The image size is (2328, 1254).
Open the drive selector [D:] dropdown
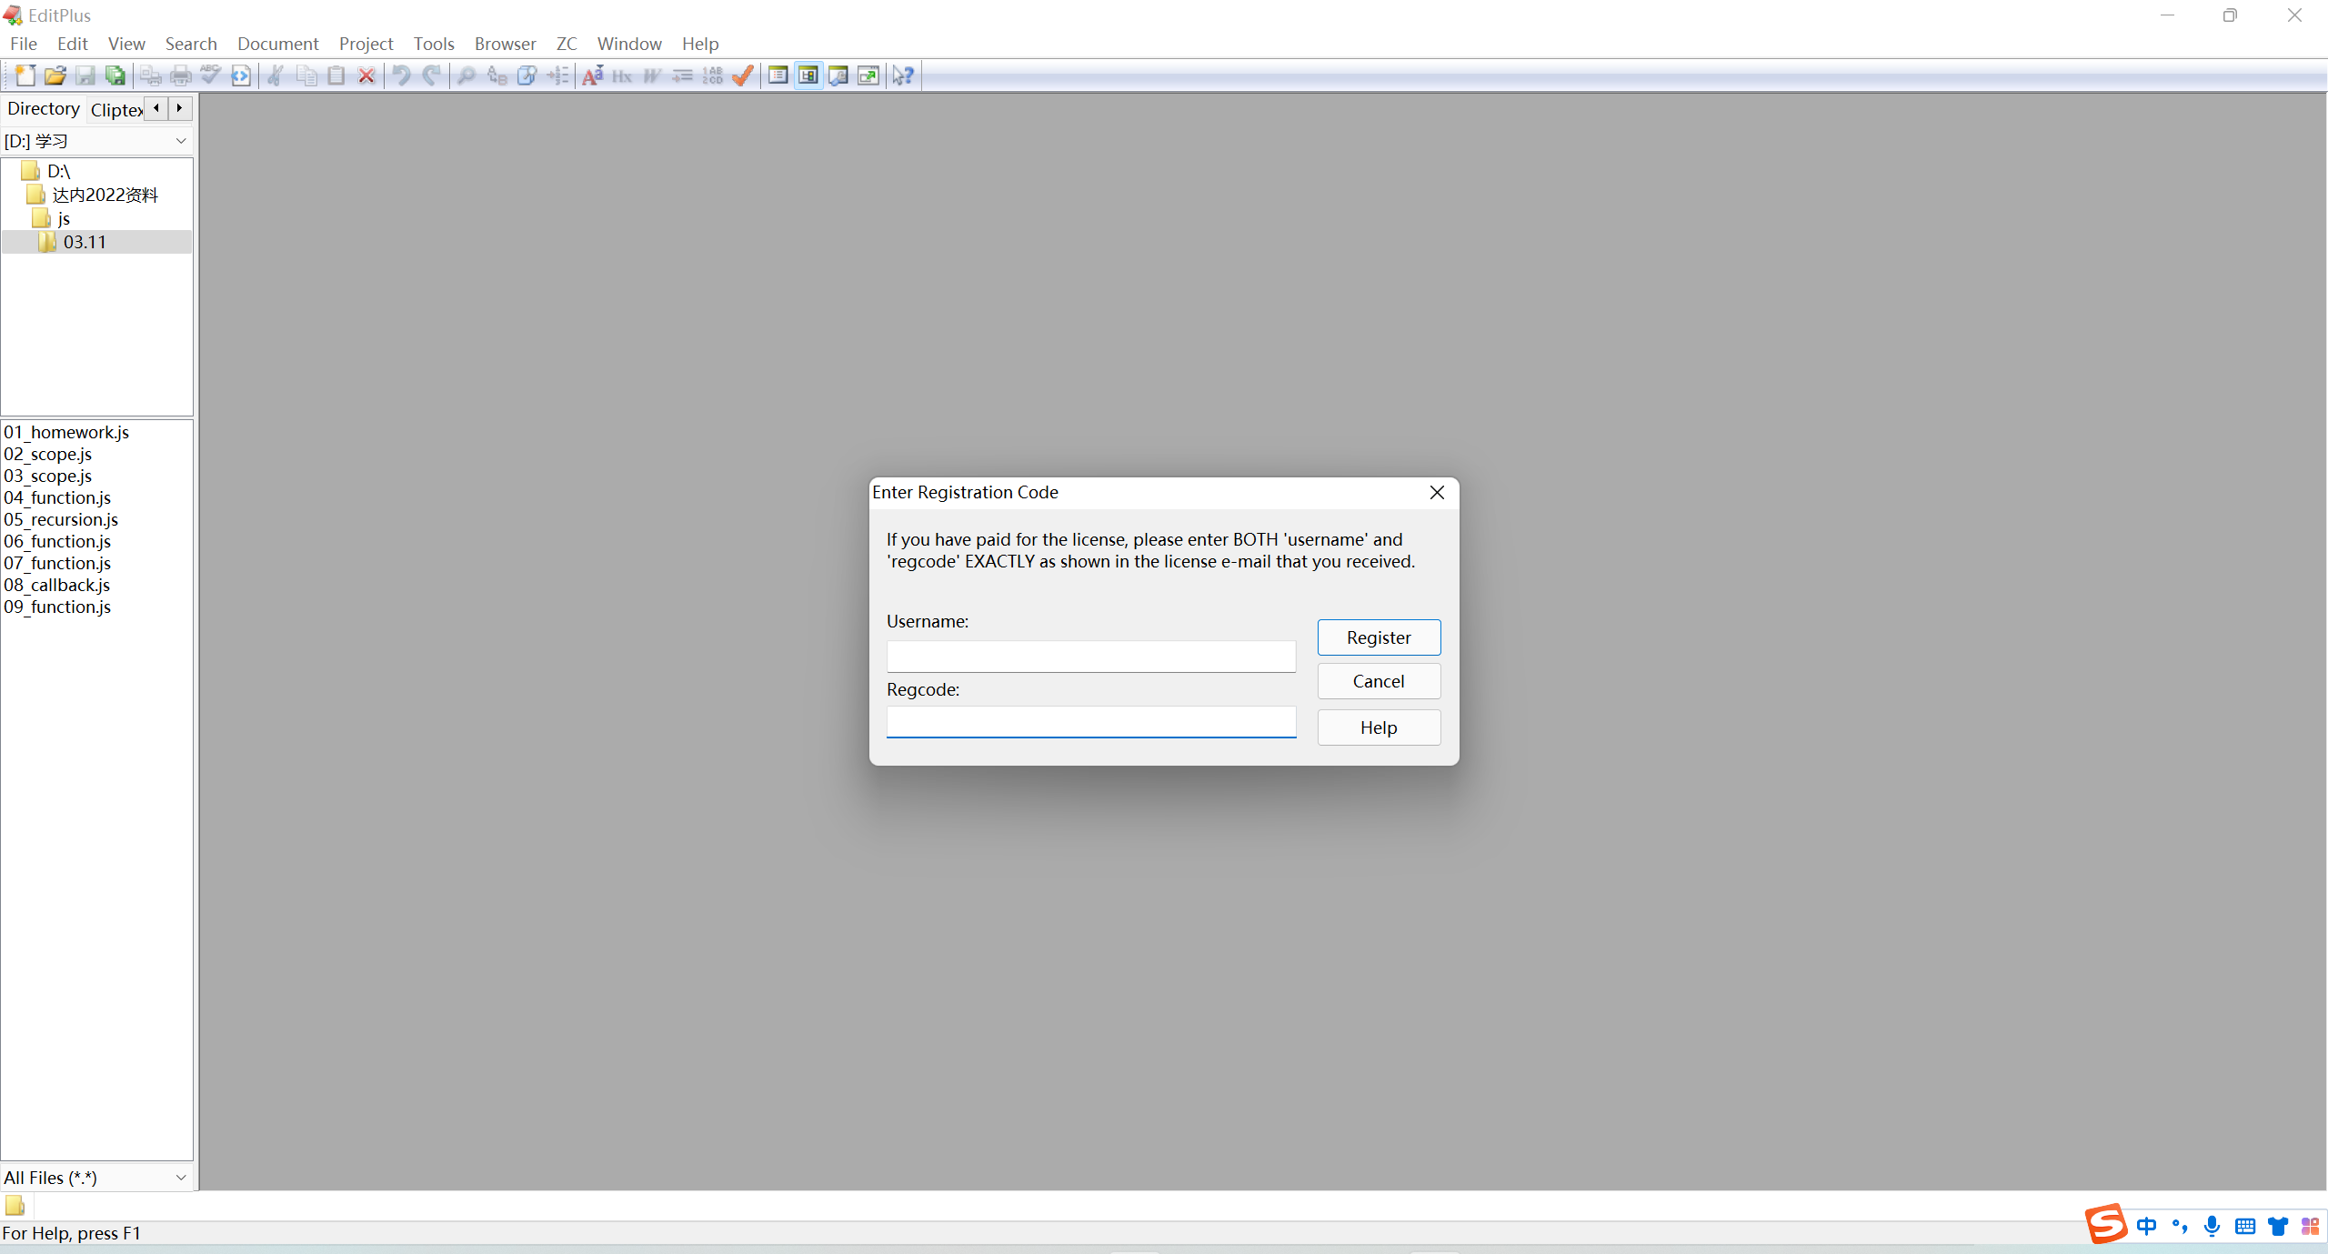tap(180, 141)
